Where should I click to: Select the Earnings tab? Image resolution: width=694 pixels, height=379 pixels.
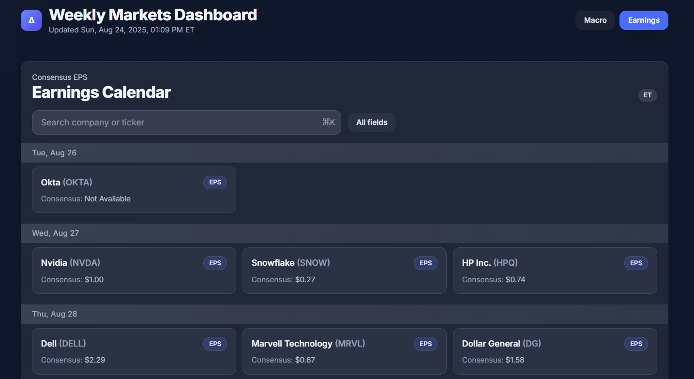[644, 20]
